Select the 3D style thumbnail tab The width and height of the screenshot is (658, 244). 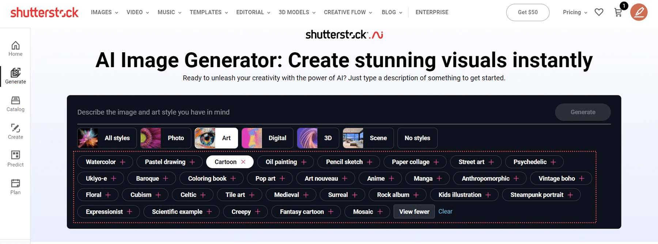tap(318, 138)
